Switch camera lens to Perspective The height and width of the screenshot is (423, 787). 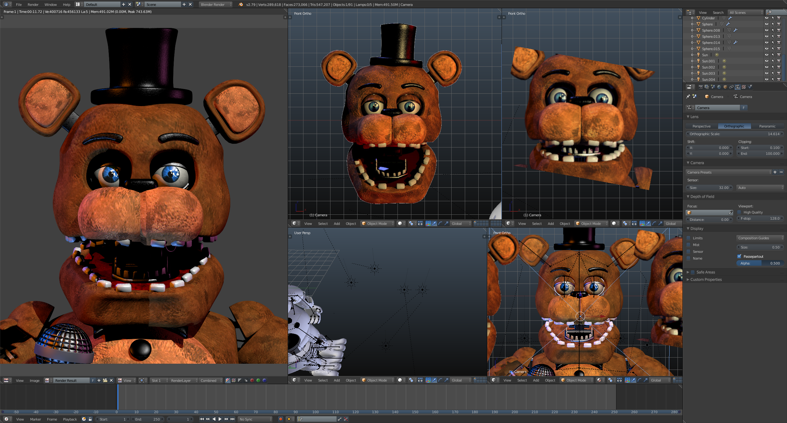[702, 126]
